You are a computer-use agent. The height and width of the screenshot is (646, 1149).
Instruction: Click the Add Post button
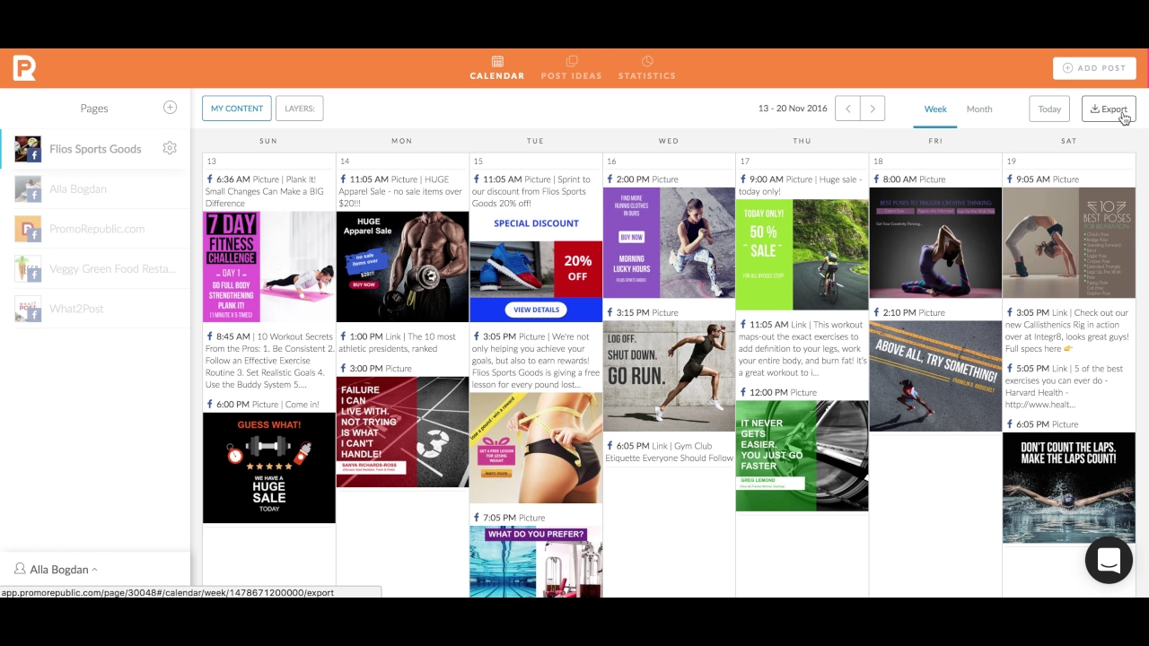1094,68
